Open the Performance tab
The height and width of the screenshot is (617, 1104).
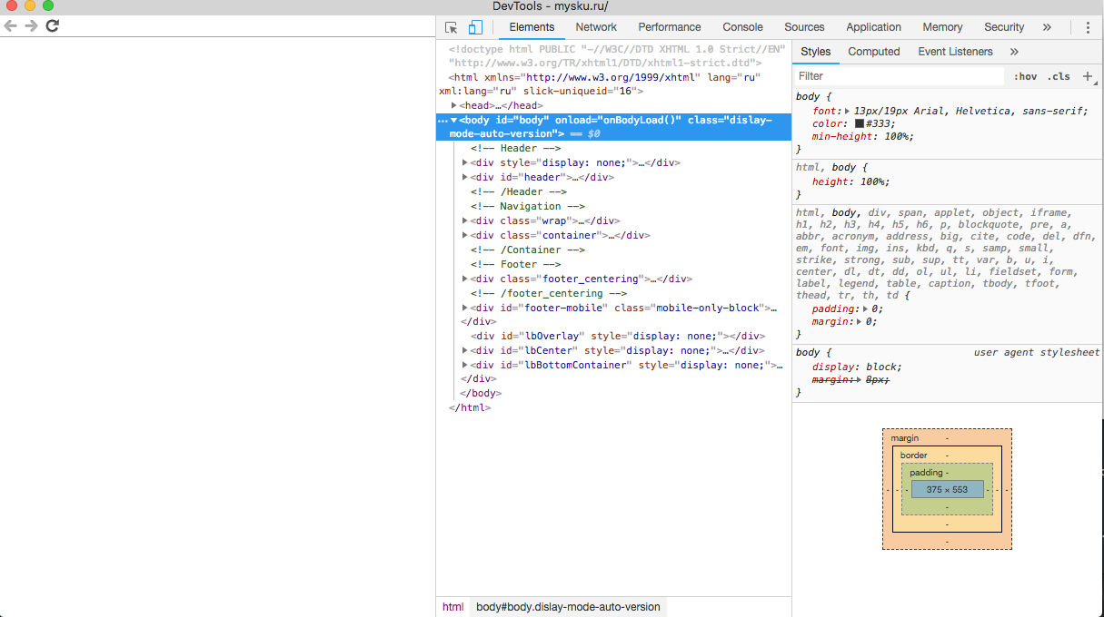point(670,27)
